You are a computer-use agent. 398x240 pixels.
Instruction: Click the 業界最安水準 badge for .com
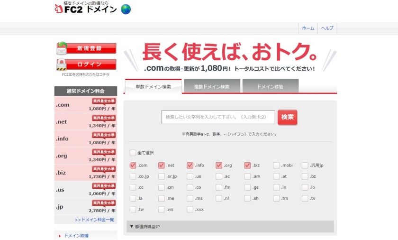pyautogui.click(x=103, y=101)
